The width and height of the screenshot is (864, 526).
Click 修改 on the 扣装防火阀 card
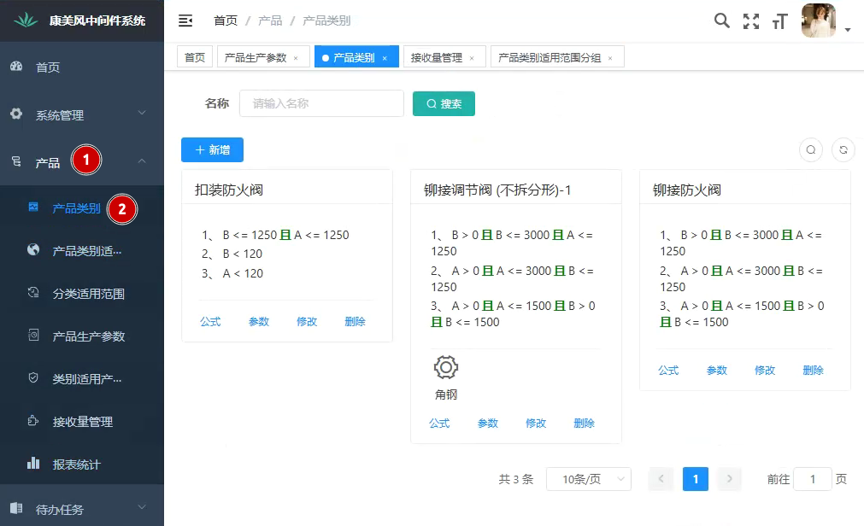307,321
